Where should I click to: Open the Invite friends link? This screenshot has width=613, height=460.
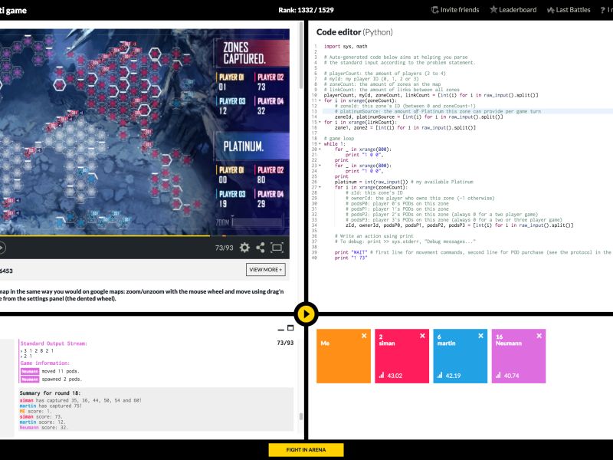click(459, 10)
